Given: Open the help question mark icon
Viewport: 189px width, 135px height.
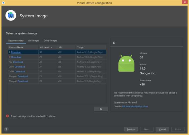Looking at the screenshot, I should tap(6, 129).
